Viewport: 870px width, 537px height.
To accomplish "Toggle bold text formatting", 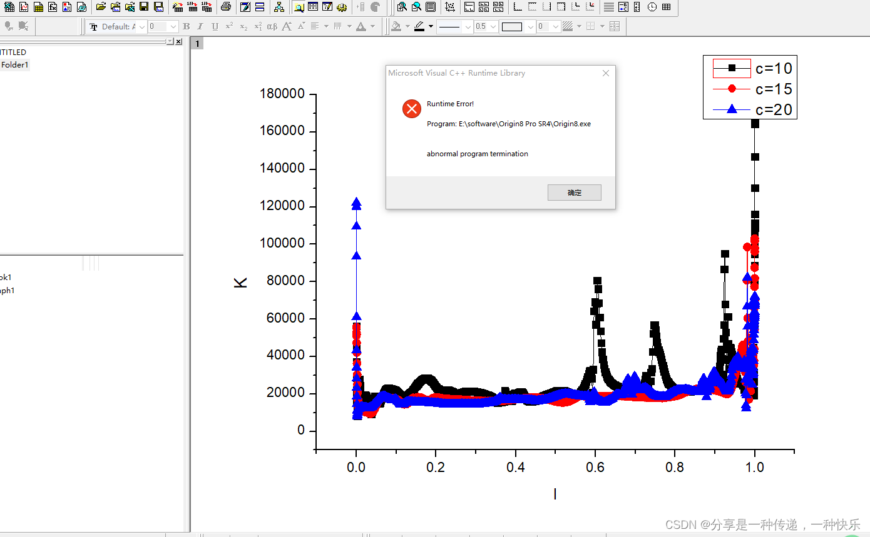I will 186,26.
